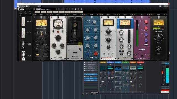Move the Classic Tubes intensity slider

pos(80,49)
